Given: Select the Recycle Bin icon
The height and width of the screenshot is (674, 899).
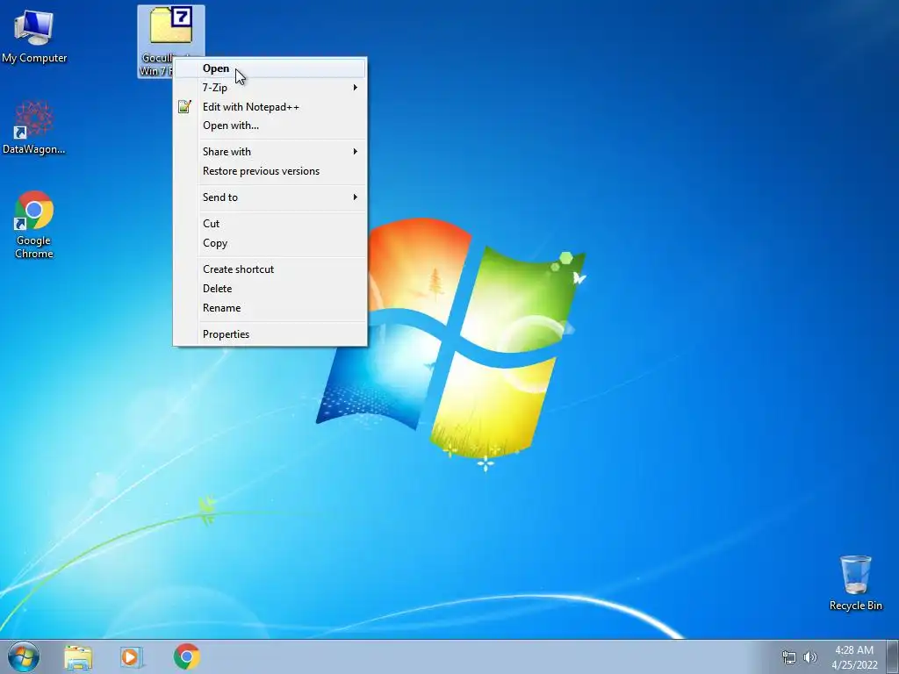Looking at the screenshot, I should (x=855, y=583).
